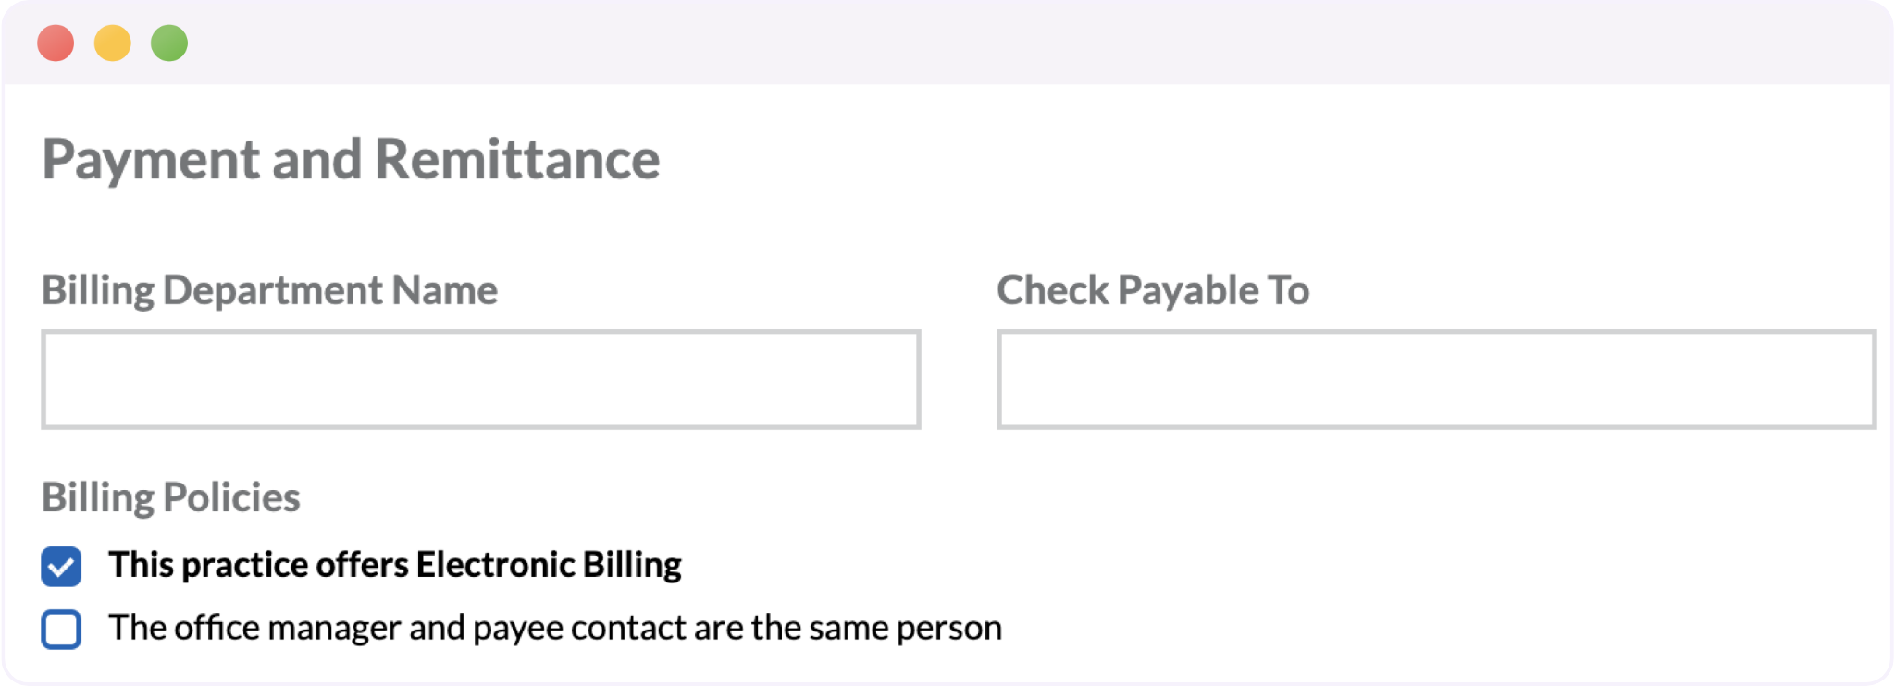
Task: Click "This practice offers Electronic Billing" label text
Action: click(395, 565)
